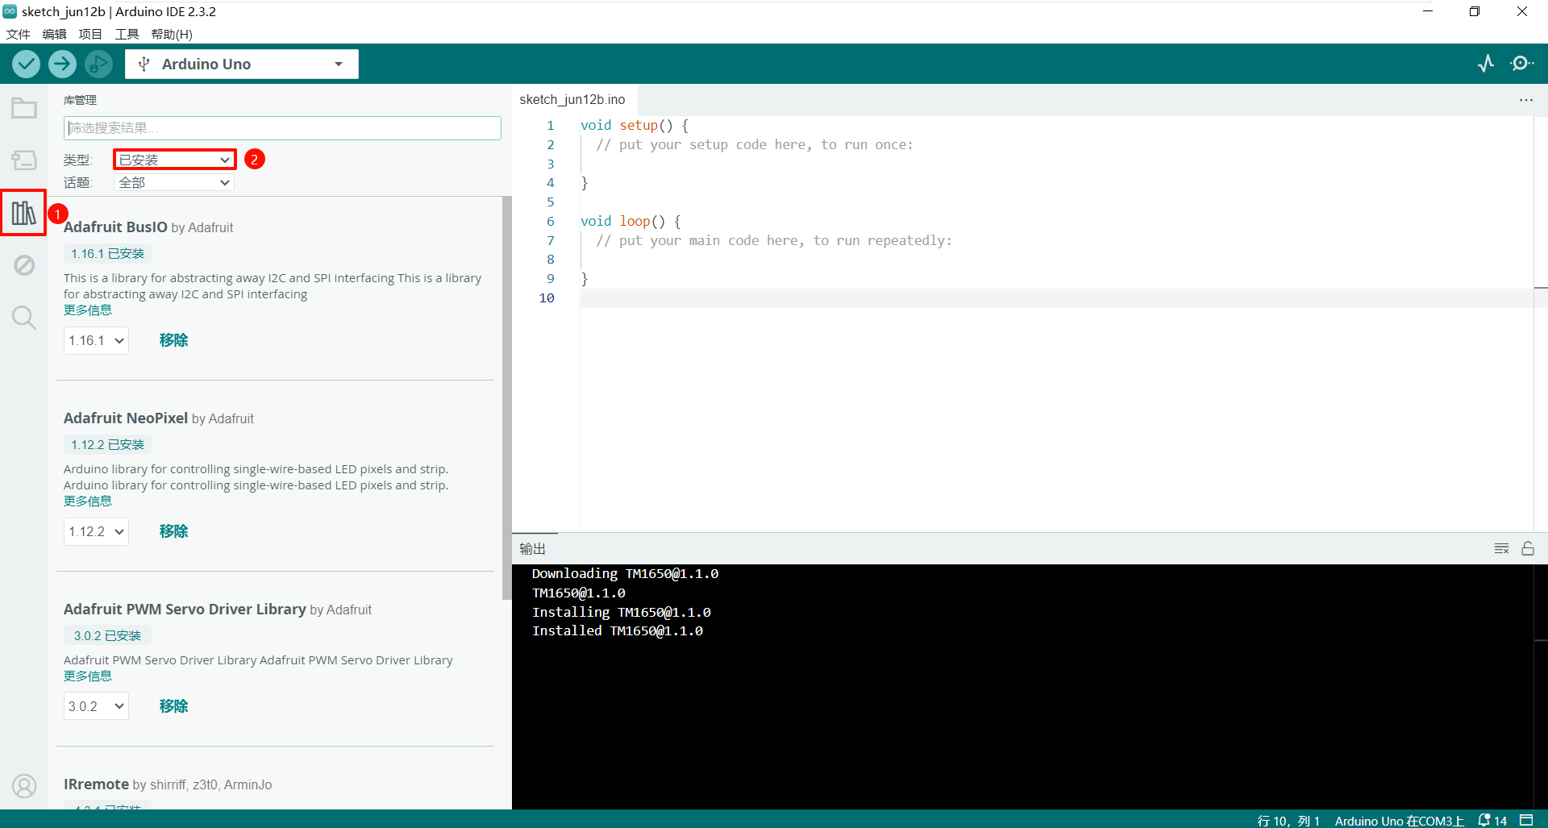The image size is (1548, 828).
Task: Click the library list vertical scrollbar
Action: 506,398
